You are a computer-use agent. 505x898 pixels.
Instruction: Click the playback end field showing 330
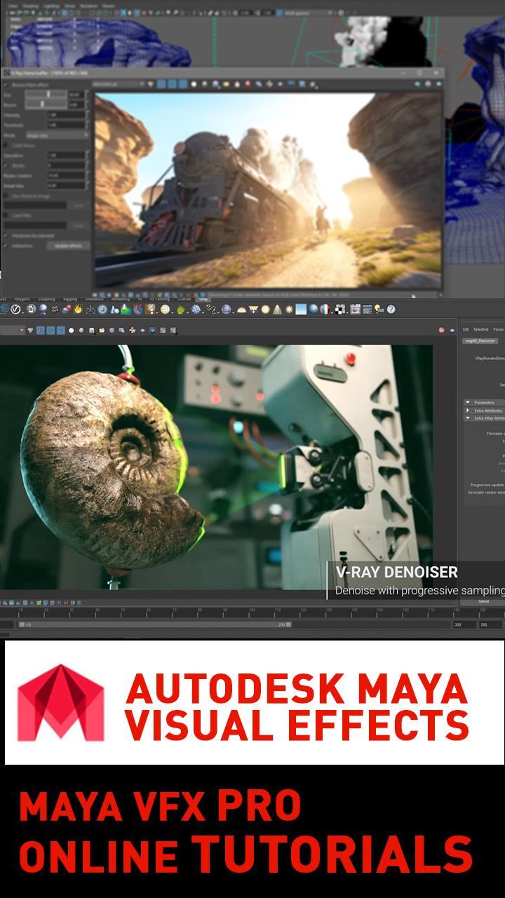pos(490,624)
